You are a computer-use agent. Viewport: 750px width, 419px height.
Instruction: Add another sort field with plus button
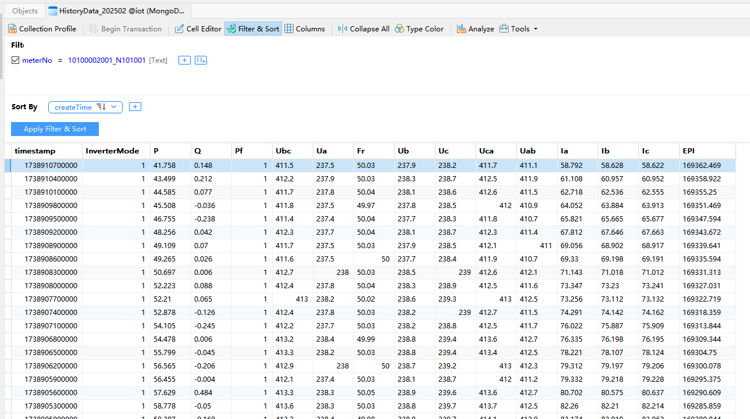(135, 107)
